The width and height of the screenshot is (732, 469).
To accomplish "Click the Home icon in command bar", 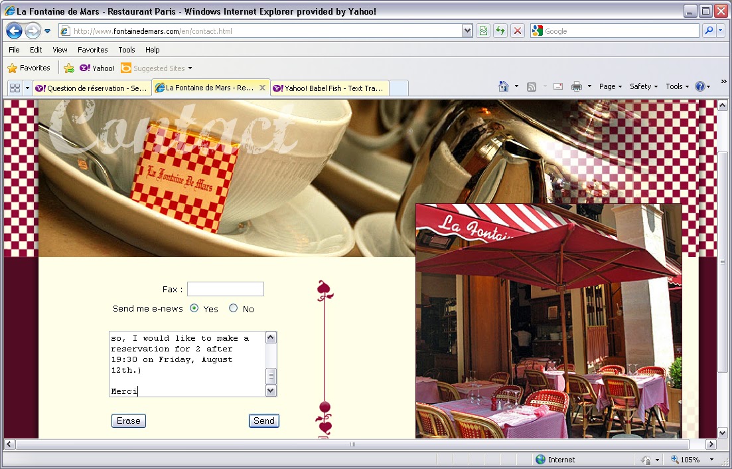I will pos(503,86).
